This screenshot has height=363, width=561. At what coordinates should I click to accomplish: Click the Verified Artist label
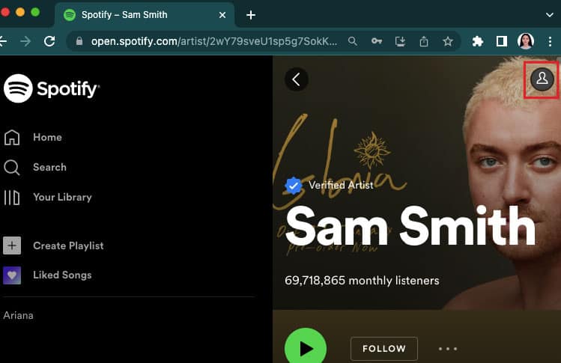[x=341, y=186]
